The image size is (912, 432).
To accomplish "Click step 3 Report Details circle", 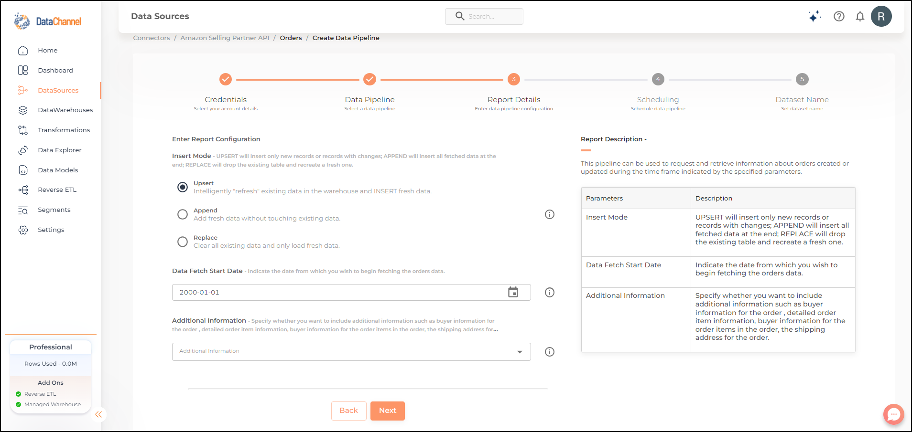I will [514, 79].
